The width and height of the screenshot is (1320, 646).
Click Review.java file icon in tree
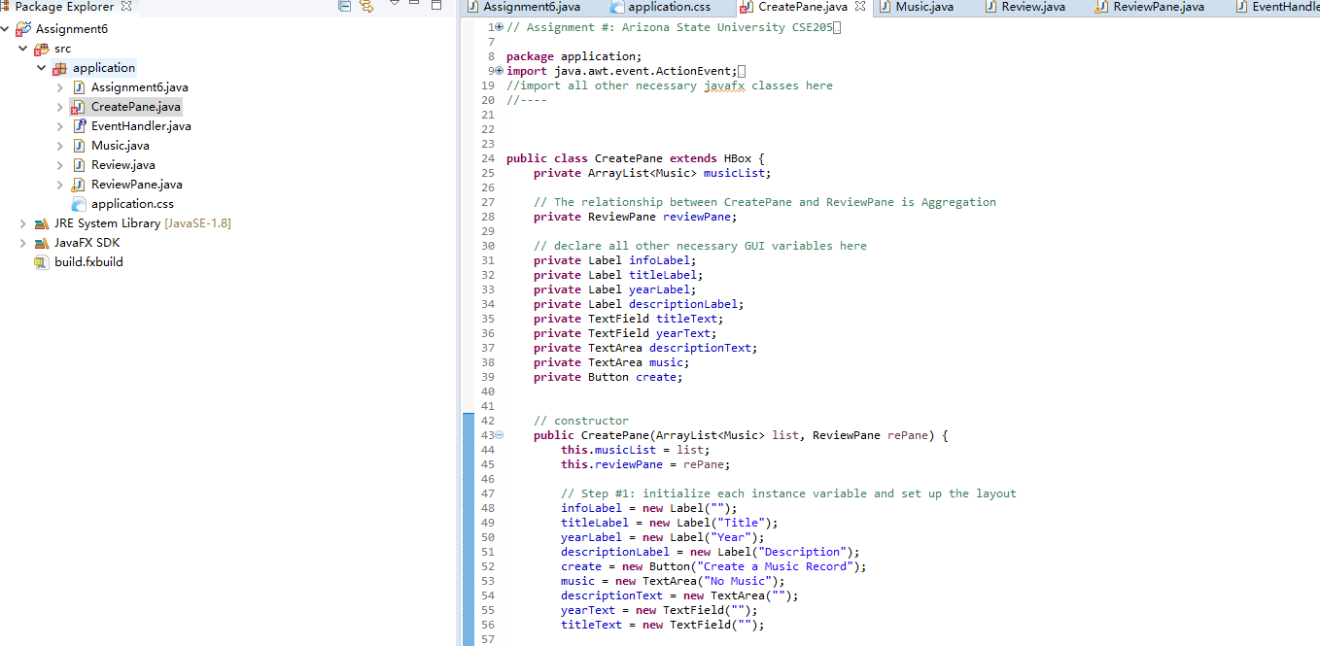click(79, 165)
